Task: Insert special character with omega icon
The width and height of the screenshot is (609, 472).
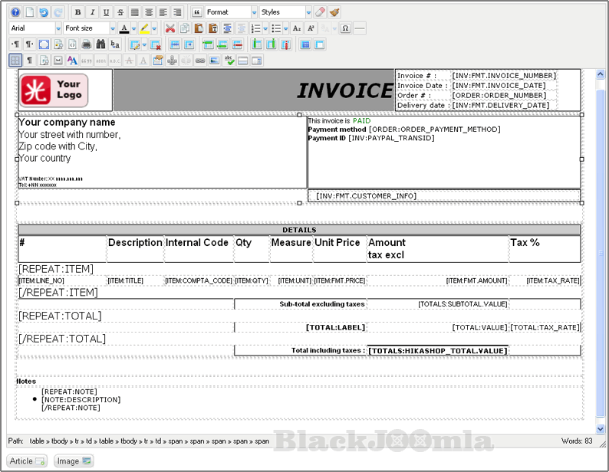Action: tap(345, 28)
